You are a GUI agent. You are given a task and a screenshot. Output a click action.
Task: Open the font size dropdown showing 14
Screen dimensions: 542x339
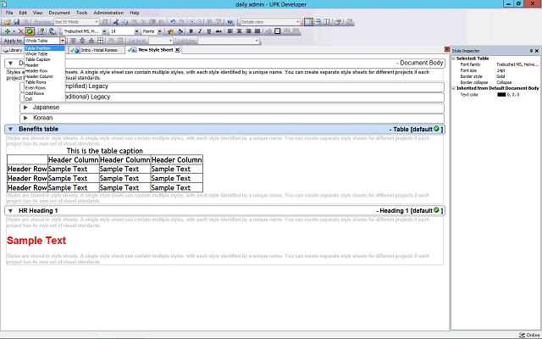[135, 31]
